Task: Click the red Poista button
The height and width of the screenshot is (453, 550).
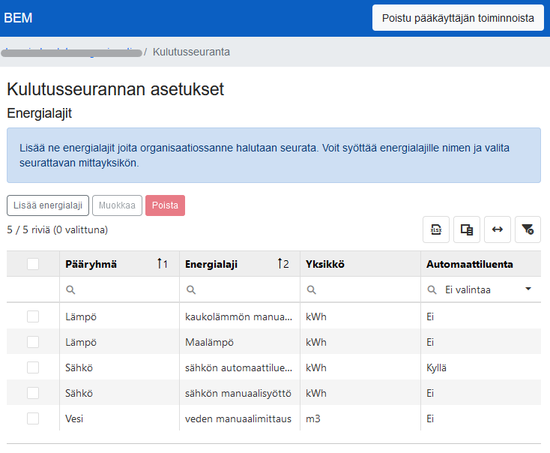Action: [165, 205]
